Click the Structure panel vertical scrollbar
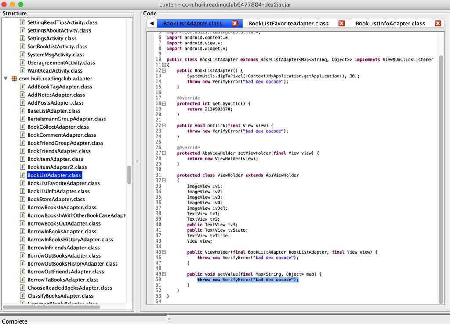The width and height of the screenshot is (450, 324). pos(129,175)
